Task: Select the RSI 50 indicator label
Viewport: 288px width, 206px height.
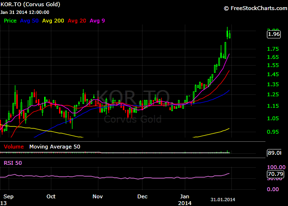Action: click(x=13, y=163)
